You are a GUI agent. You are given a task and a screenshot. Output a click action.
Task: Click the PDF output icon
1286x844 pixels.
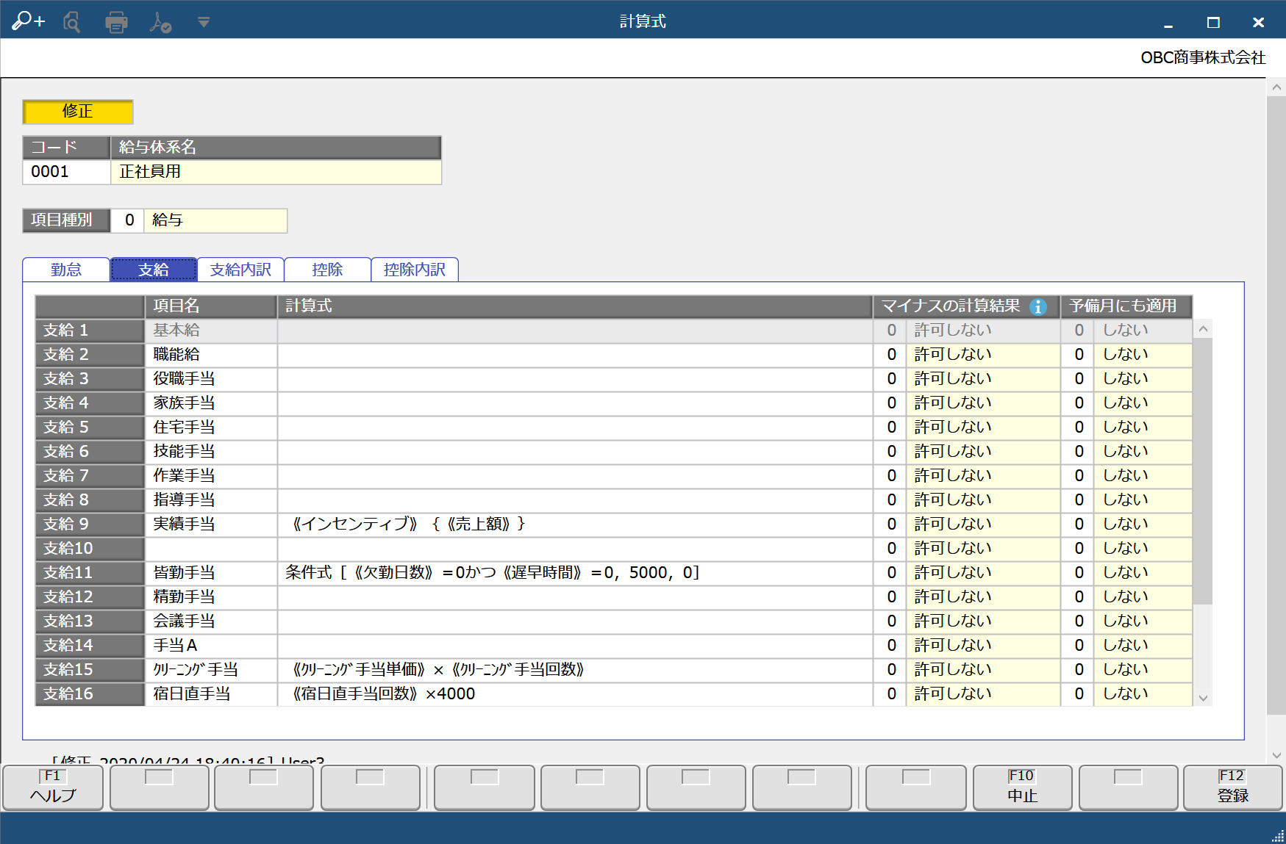click(160, 22)
